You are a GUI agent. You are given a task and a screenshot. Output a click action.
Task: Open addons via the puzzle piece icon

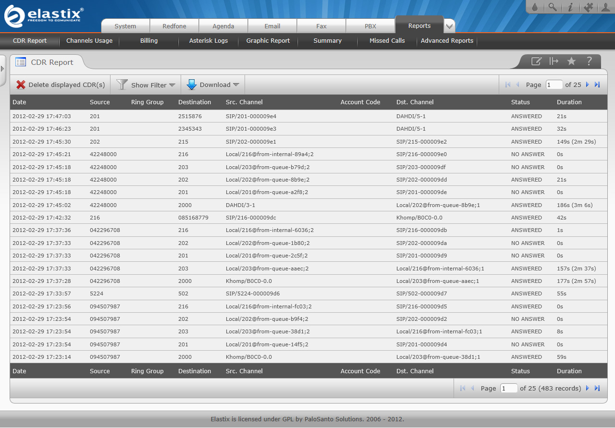tap(588, 7)
